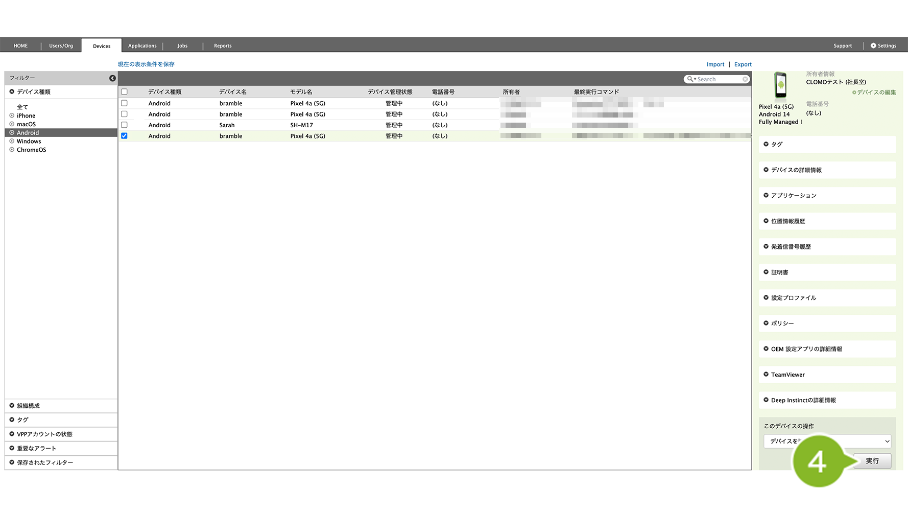Click the Export link
This screenshot has width=908, height=511.
point(743,64)
